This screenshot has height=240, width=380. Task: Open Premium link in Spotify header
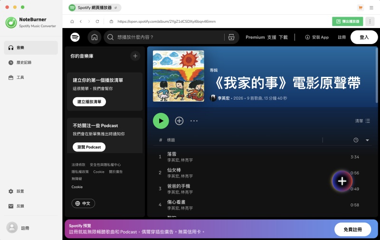pos(255,37)
